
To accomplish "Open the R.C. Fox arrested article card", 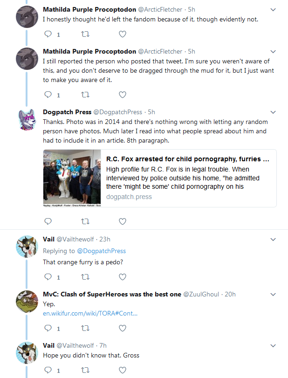I will [x=160, y=178].
